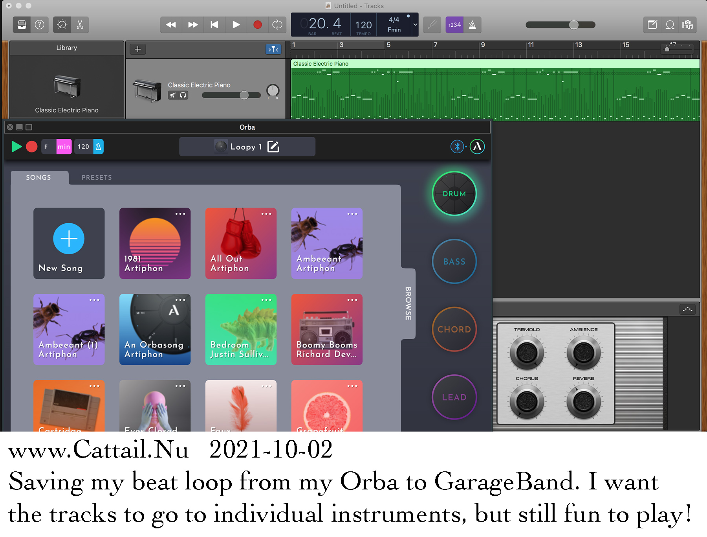
Task: Toggle the Orba blue metronome button
Action: click(99, 147)
